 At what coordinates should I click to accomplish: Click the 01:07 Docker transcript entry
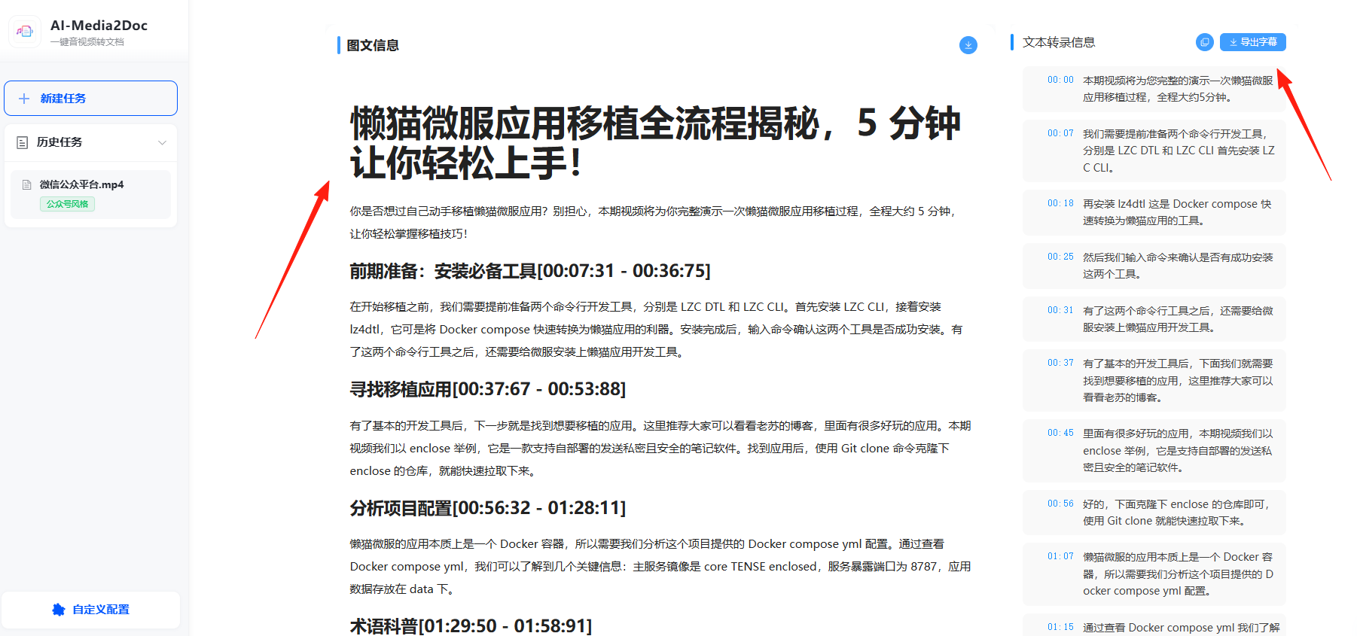point(1154,574)
